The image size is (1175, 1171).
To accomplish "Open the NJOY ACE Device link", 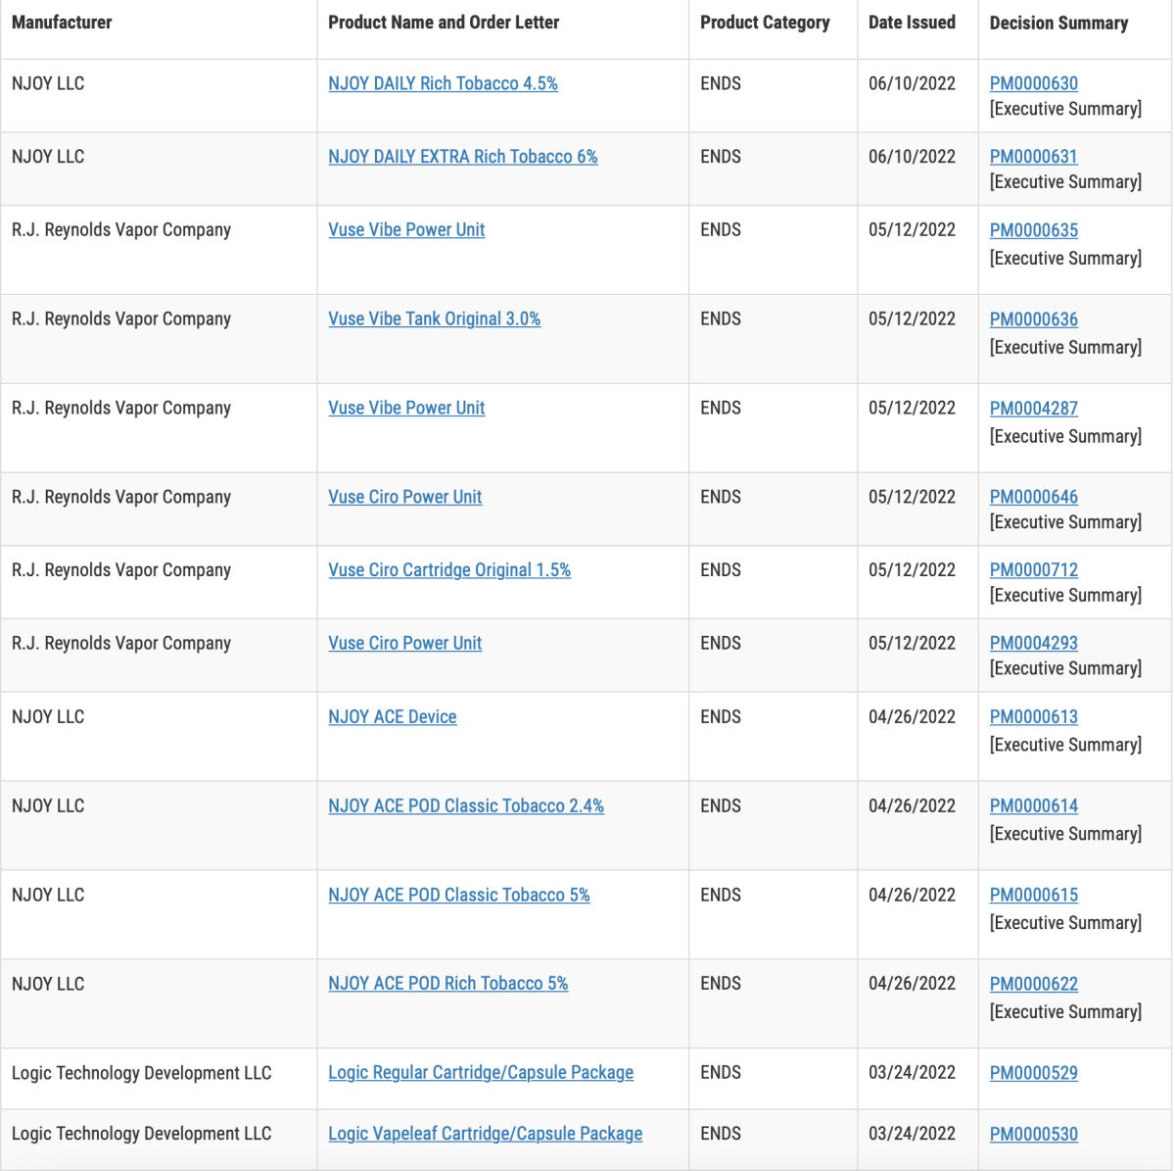I will [x=393, y=717].
